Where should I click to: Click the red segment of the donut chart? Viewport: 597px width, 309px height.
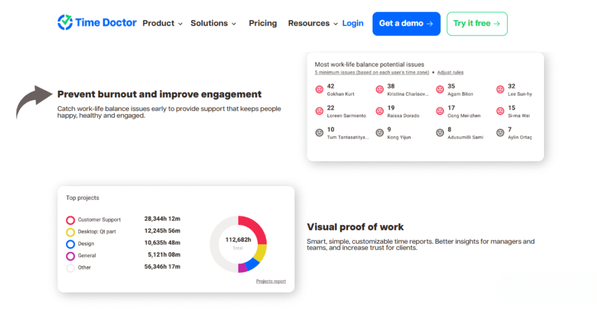point(255,228)
